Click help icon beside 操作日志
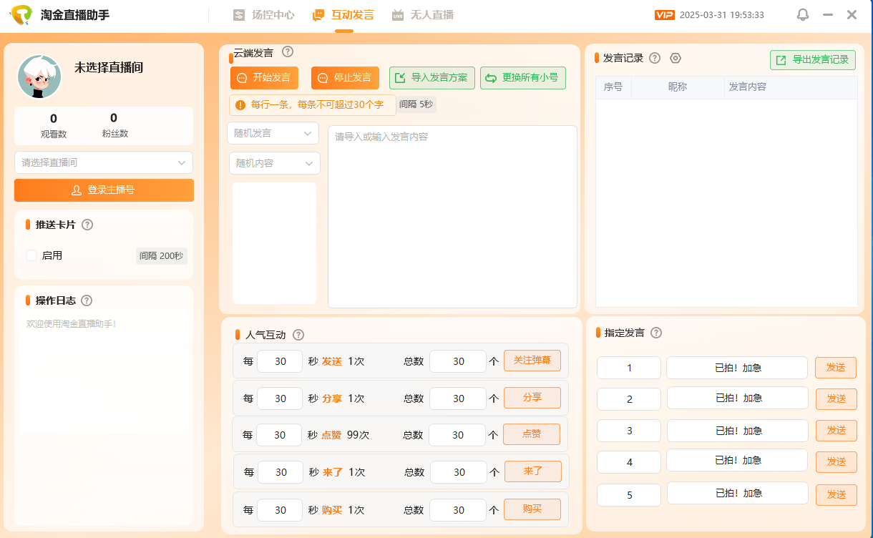The width and height of the screenshot is (873, 538). tap(87, 300)
